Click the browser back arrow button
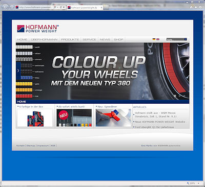 (6, 7)
